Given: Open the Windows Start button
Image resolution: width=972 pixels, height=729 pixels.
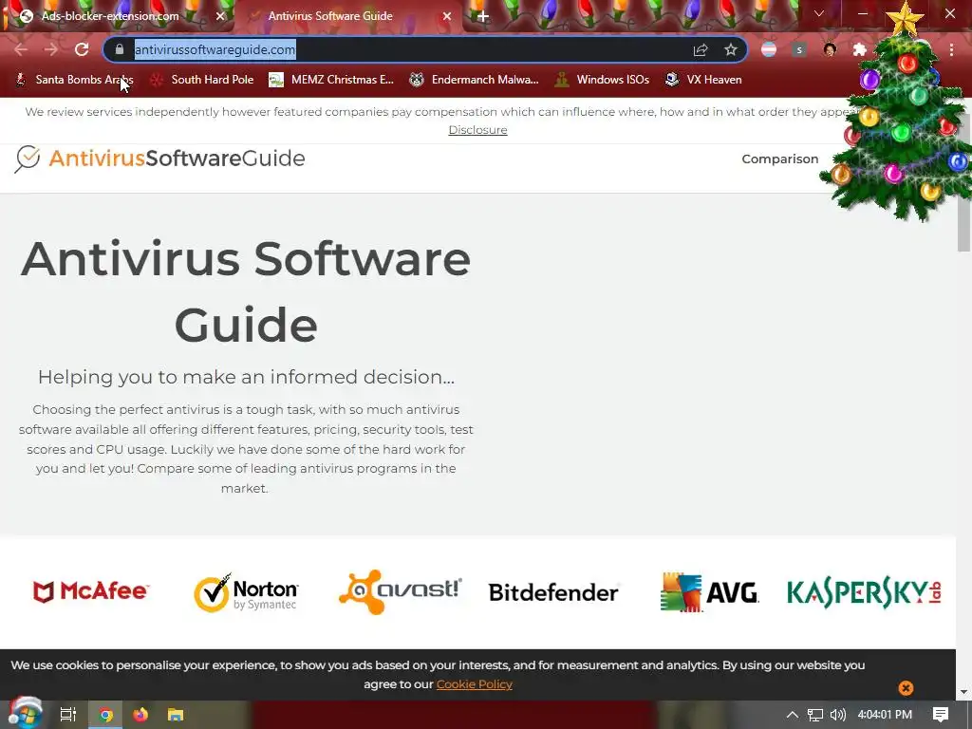Looking at the screenshot, I should point(25,714).
